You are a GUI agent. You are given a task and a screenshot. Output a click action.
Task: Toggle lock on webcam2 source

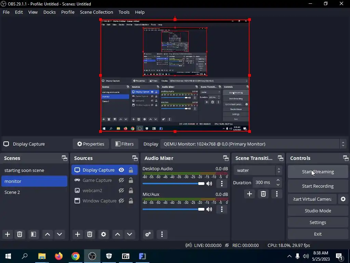click(131, 190)
